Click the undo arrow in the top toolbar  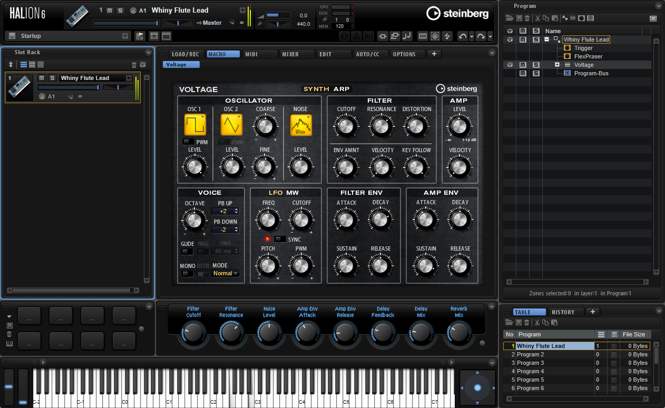[463, 36]
